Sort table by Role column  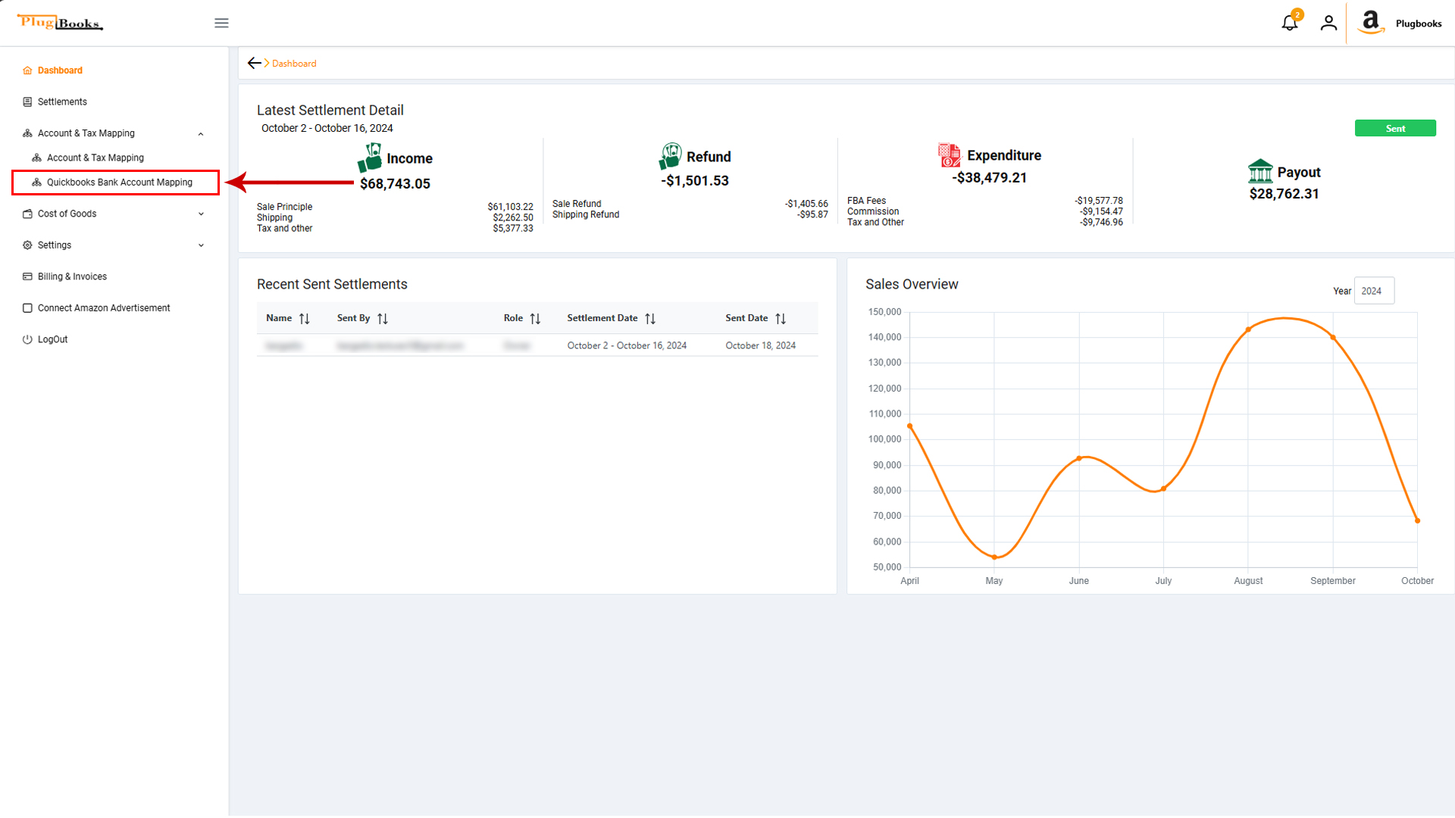[x=535, y=319]
